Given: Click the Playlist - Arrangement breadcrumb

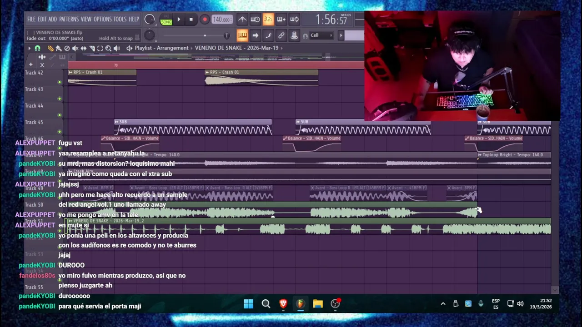Looking at the screenshot, I should coord(161,48).
